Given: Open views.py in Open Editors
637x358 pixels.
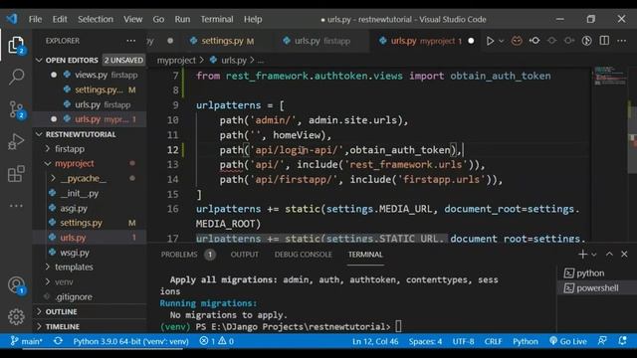Looking at the screenshot, I should pos(90,76).
